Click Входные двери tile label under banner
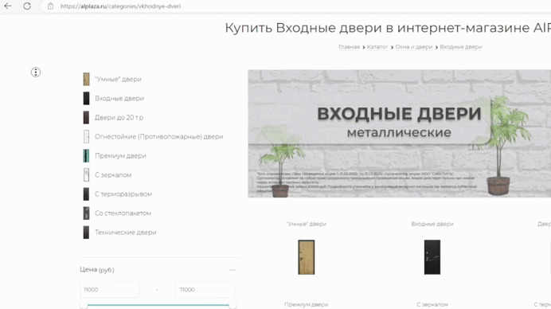551x309 pixels. pyautogui.click(x=432, y=224)
